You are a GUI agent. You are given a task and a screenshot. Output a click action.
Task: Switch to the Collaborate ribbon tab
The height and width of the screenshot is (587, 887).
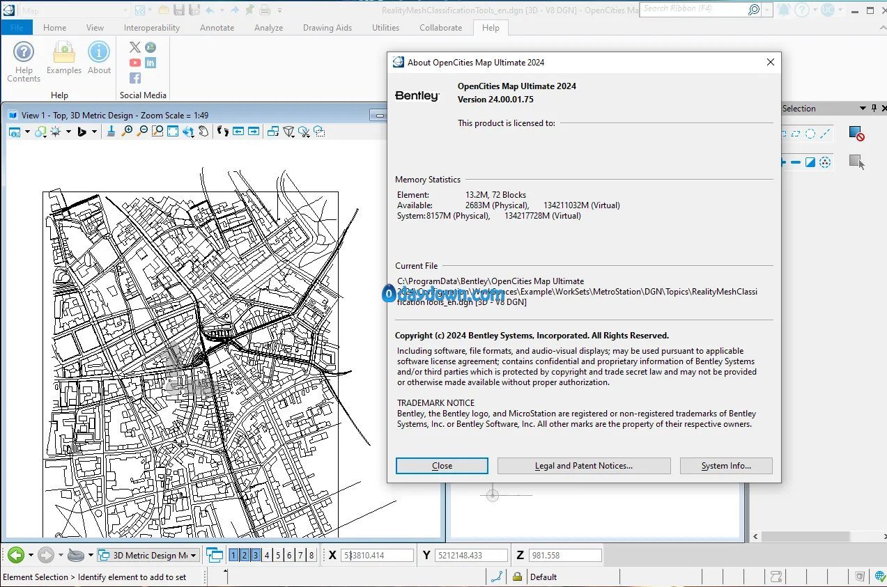tap(440, 28)
